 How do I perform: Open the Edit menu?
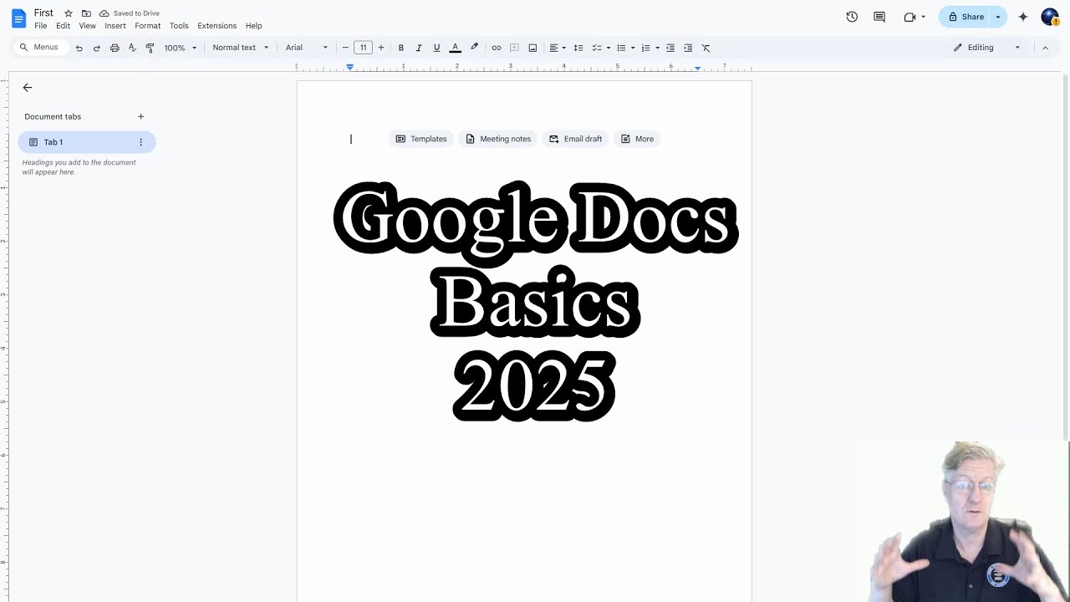point(64,26)
